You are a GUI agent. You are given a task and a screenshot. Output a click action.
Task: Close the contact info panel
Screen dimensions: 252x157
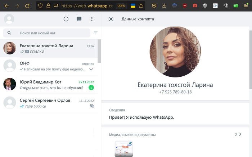coord(111,19)
